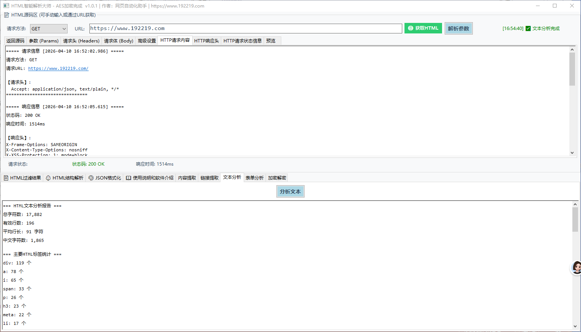The image size is (581, 332).
Task: Open the 请求方法 GET dropdown
Action: click(x=48, y=29)
